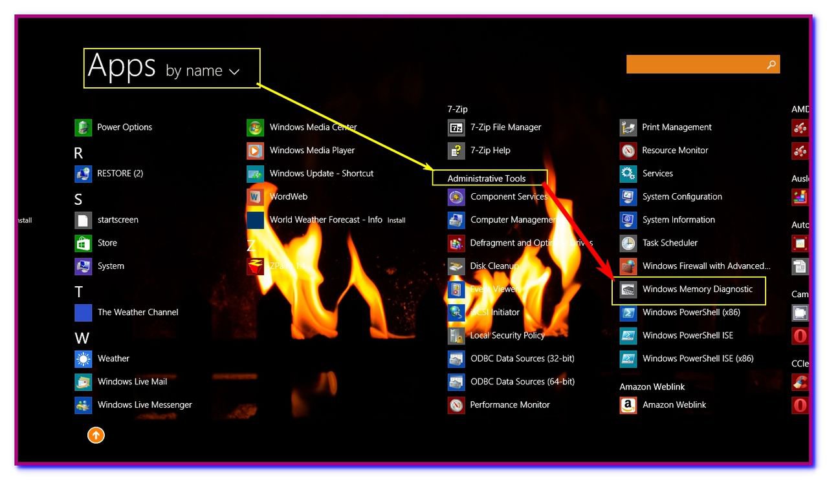Open the Amazon Weblink app tile
The height and width of the screenshot is (480, 827).
tap(663, 405)
